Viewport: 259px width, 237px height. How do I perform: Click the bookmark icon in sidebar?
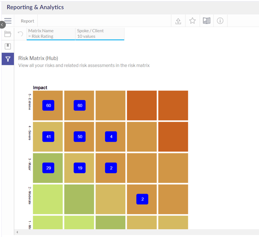coord(8,46)
